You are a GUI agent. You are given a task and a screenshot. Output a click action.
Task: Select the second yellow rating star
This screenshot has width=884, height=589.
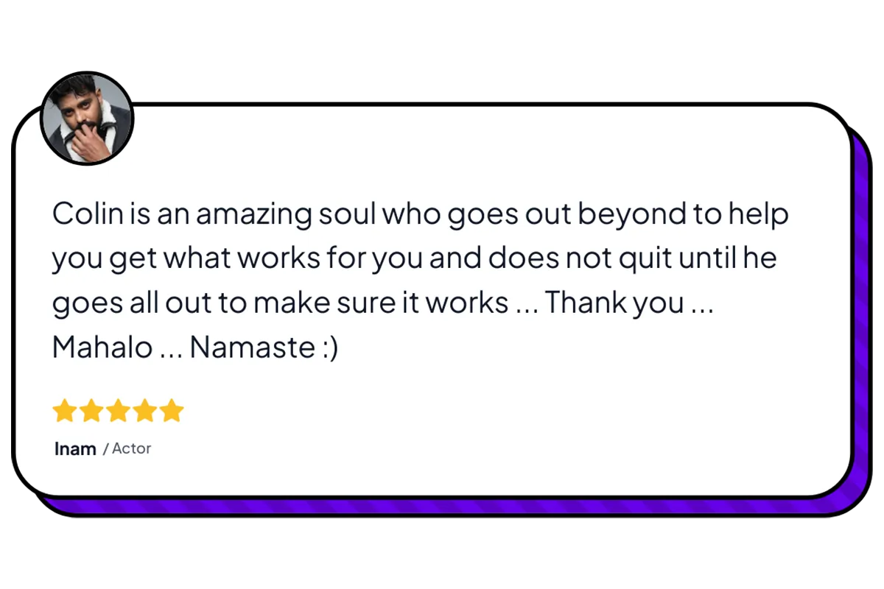[91, 411]
